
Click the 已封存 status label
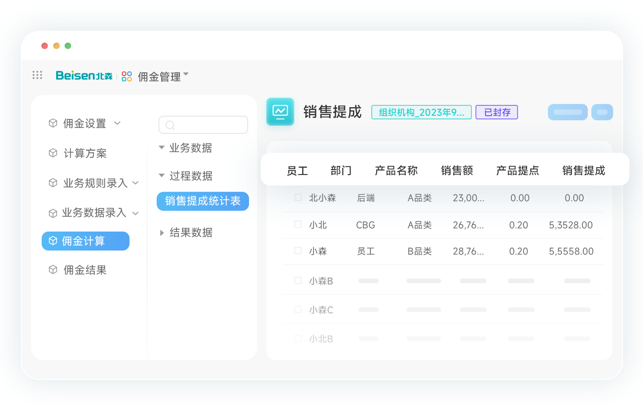coord(496,112)
